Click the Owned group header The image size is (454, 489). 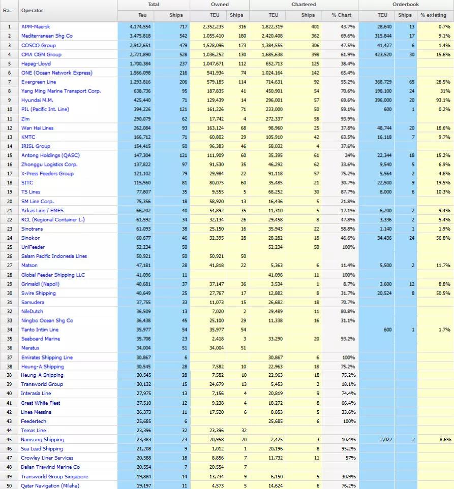point(220,5)
